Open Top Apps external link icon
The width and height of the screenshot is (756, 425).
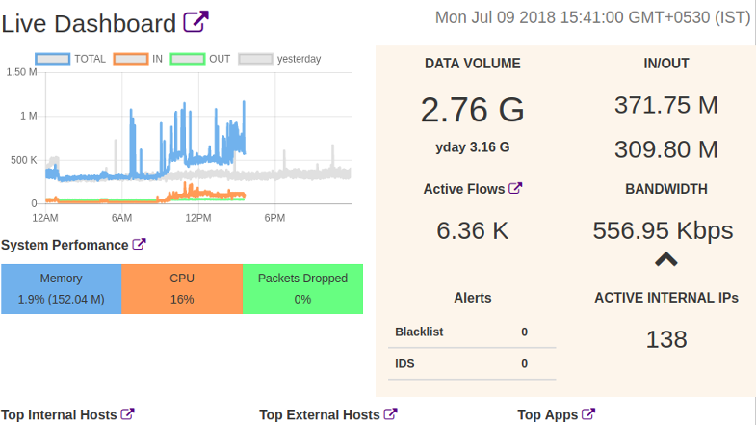588,414
